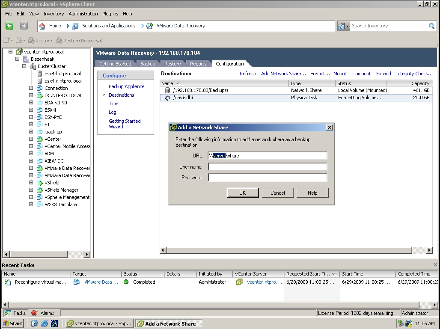Expand the VDM tree node
This screenshot has width=440, height=329.
pos(31,154)
